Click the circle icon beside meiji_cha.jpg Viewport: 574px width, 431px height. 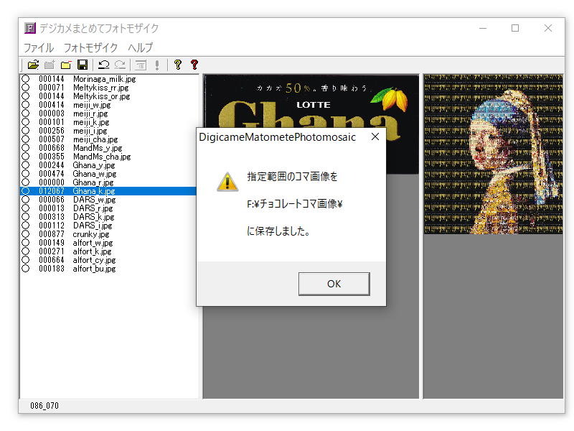[x=26, y=139]
